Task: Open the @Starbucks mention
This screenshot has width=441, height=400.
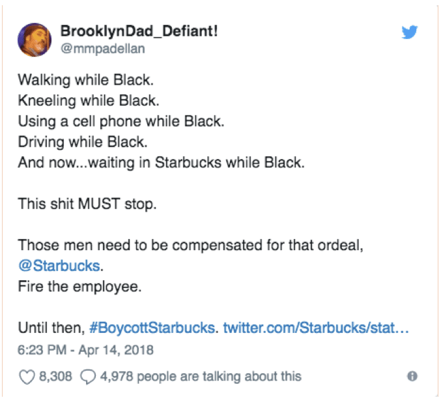Action: point(59,266)
